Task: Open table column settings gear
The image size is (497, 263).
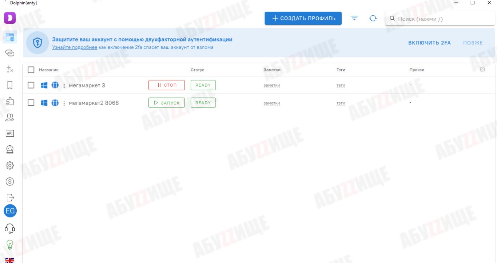Action: point(482,70)
